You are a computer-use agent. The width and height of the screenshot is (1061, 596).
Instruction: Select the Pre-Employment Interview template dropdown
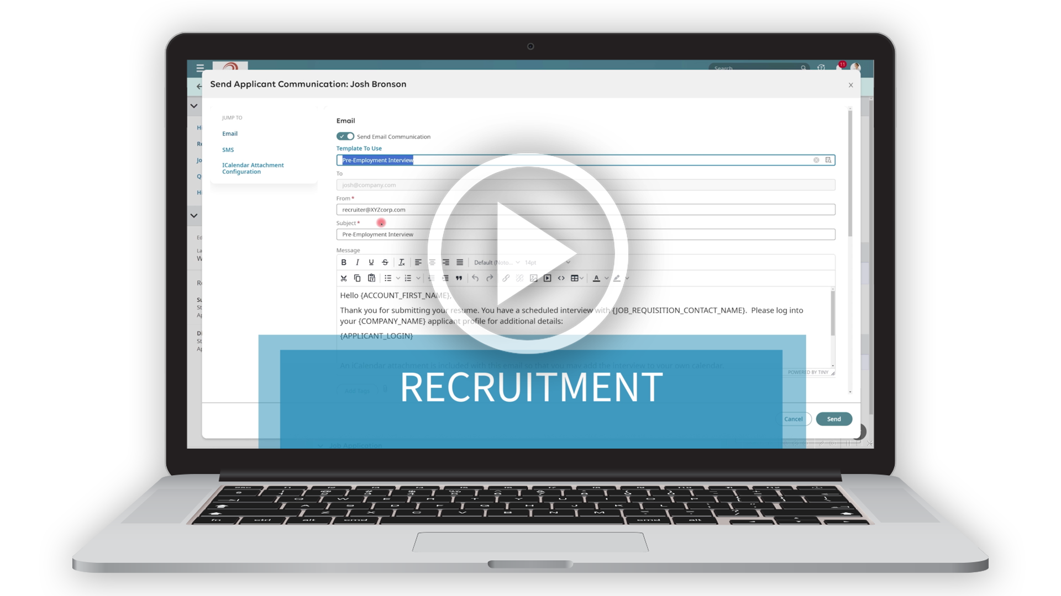pos(584,159)
